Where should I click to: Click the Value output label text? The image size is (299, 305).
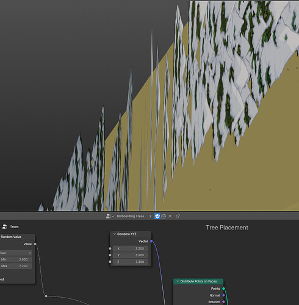tap(27, 244)
